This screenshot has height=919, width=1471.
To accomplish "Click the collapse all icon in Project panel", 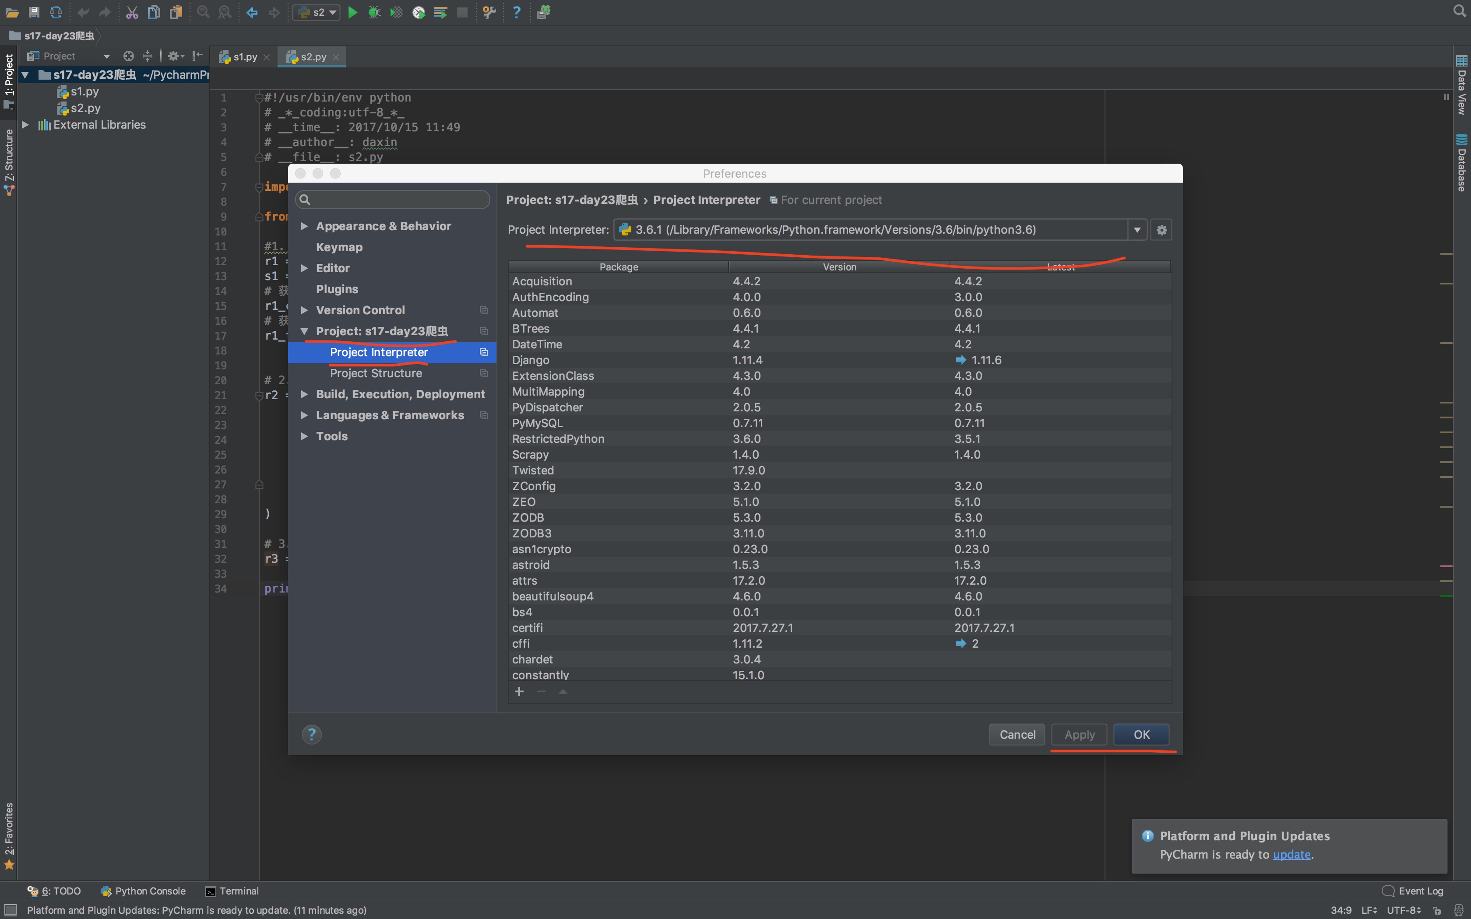I will coord(147,56).
